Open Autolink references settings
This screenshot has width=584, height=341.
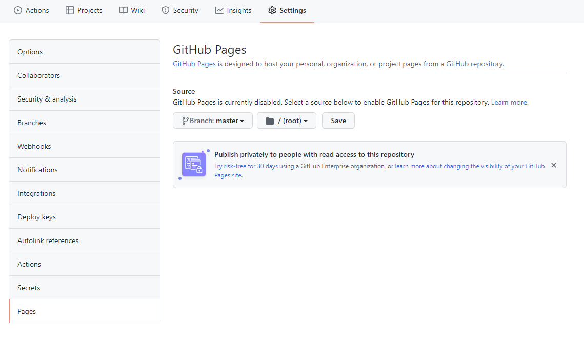coord(85,240)
